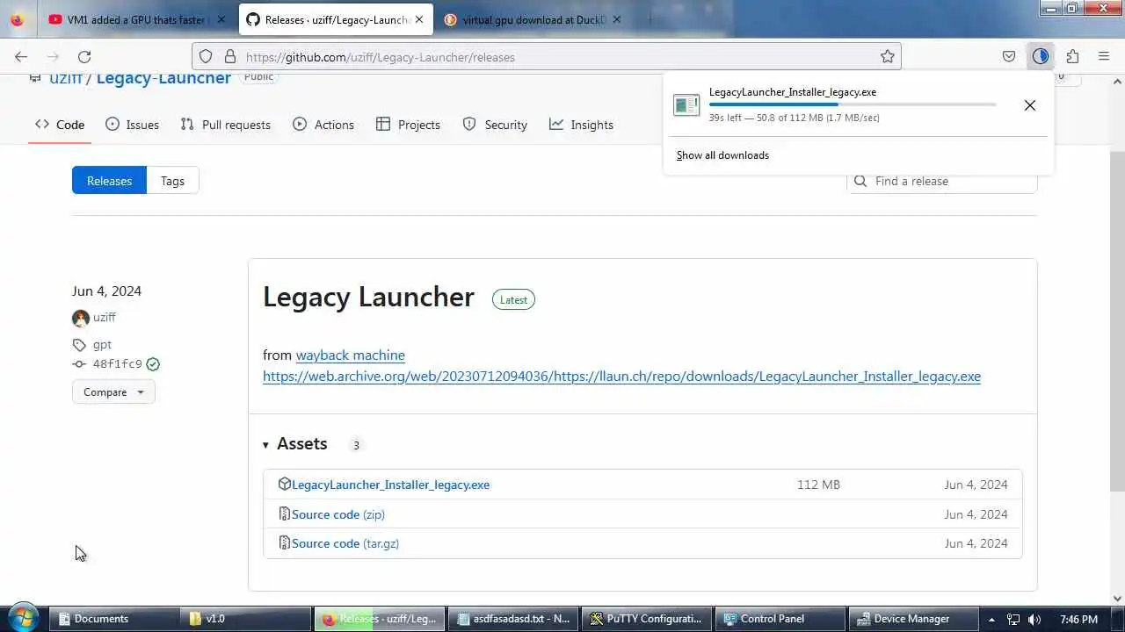Open the Insights repository tab
This screenshot has height=632, width=1125.
coord(581,125)
